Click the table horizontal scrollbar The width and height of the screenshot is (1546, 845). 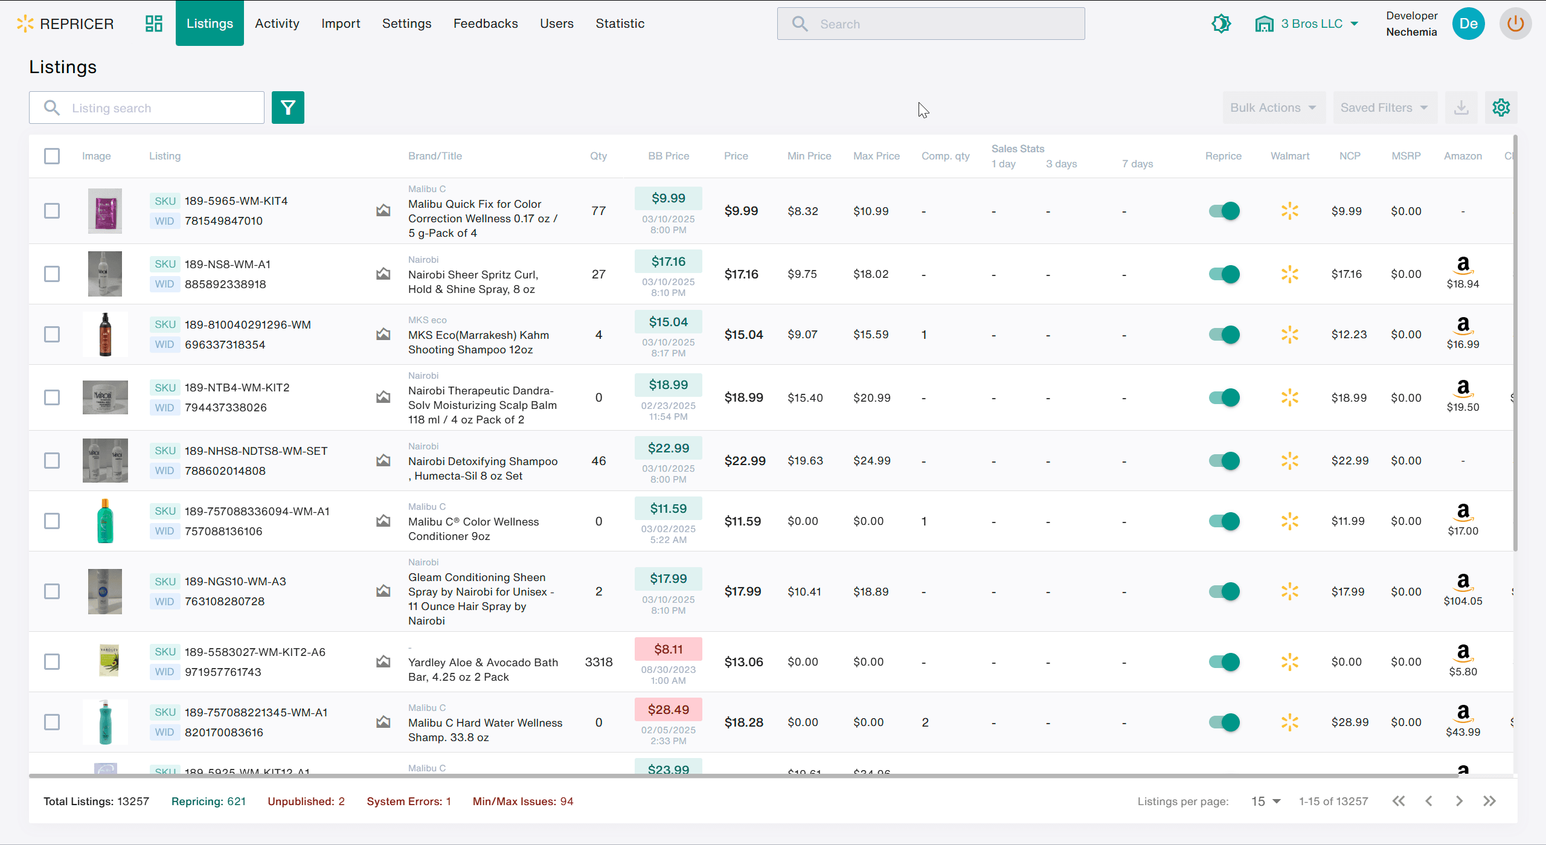point(743,776)
